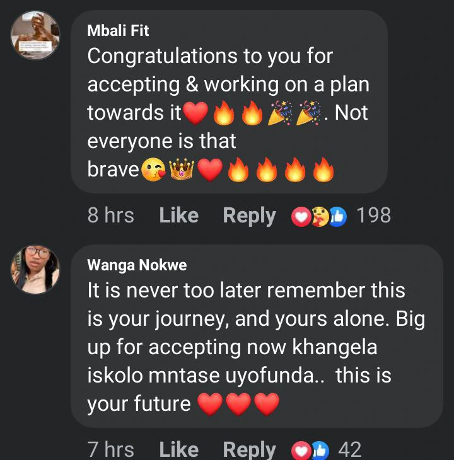Tap the heart reaction icon beside 42
Viewport: 454px width, 460px height.
point(301,451)
